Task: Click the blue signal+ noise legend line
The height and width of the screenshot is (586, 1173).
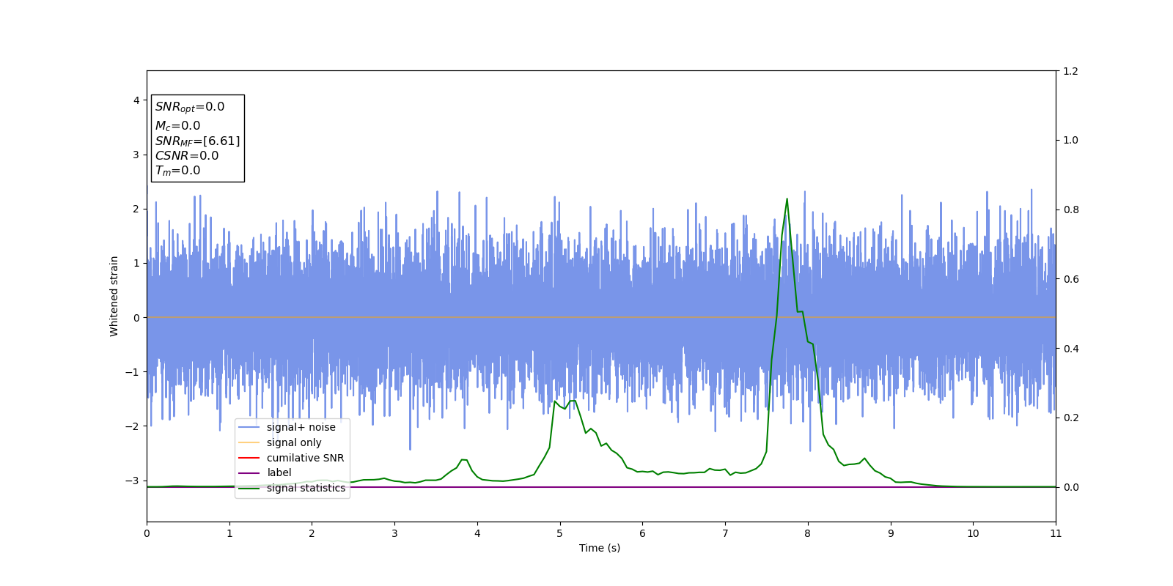Action: tap(249, 427)
